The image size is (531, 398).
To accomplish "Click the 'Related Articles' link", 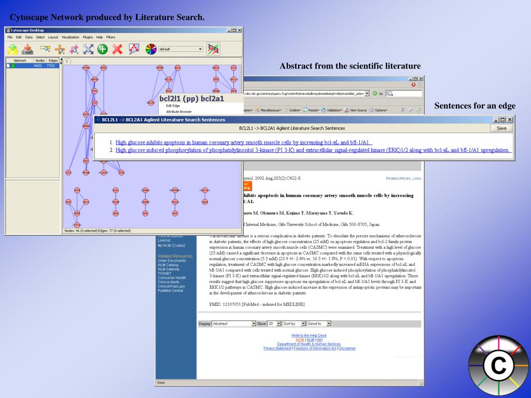I will pos(398,178).
